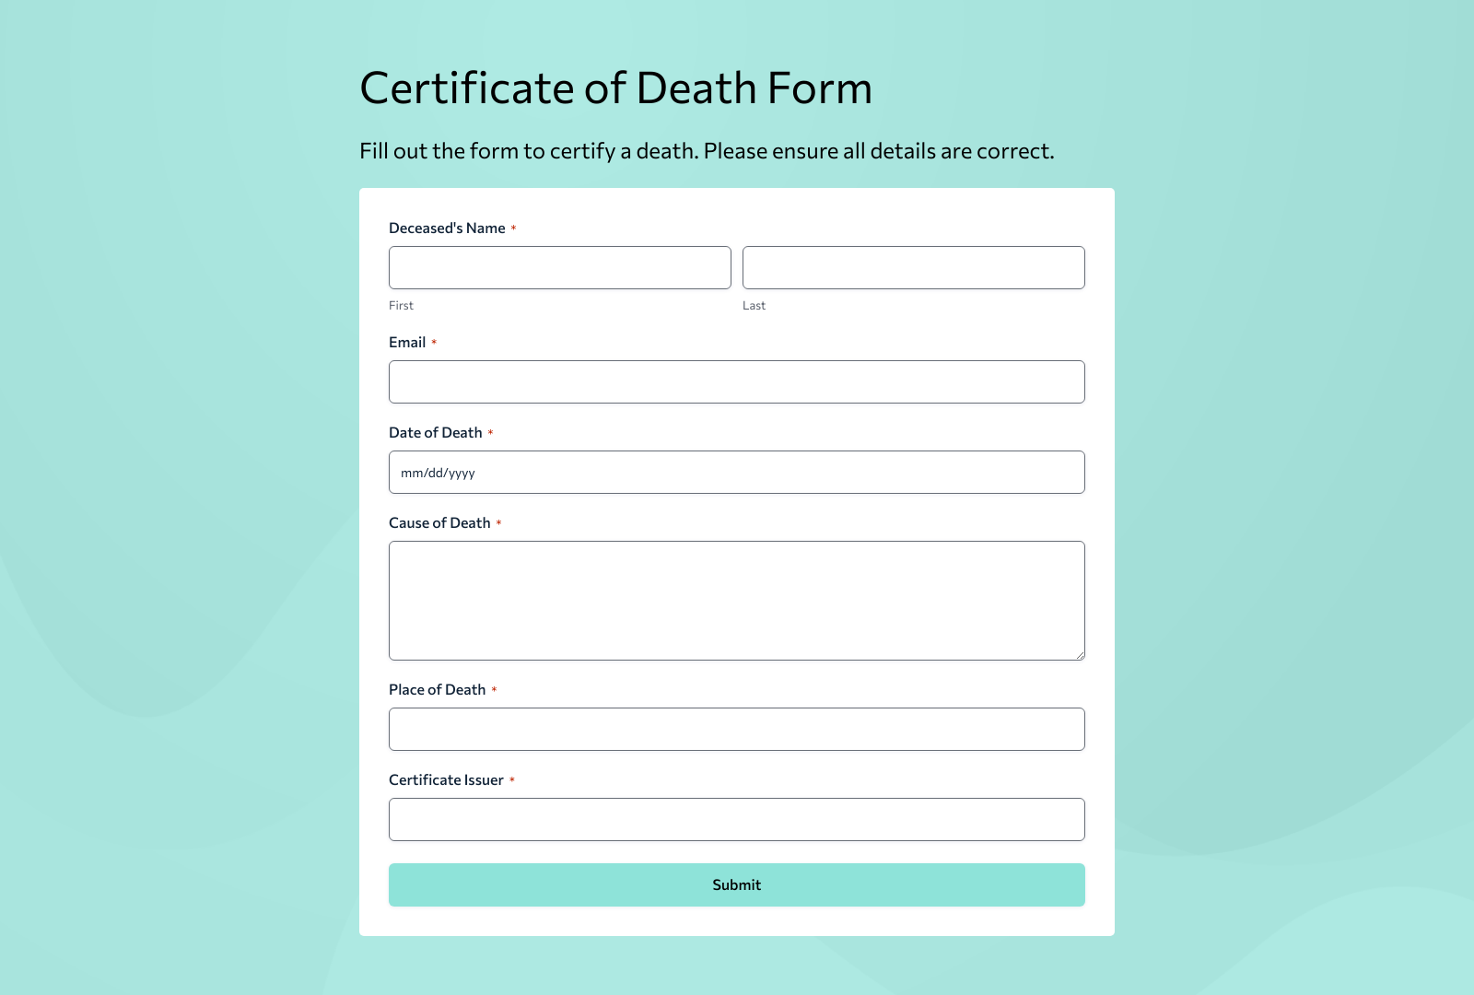Click the 'Last' sublabel under name field

(754, 305)
